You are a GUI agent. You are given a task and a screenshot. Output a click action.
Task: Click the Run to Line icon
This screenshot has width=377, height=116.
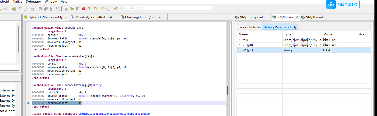[107, 9]
